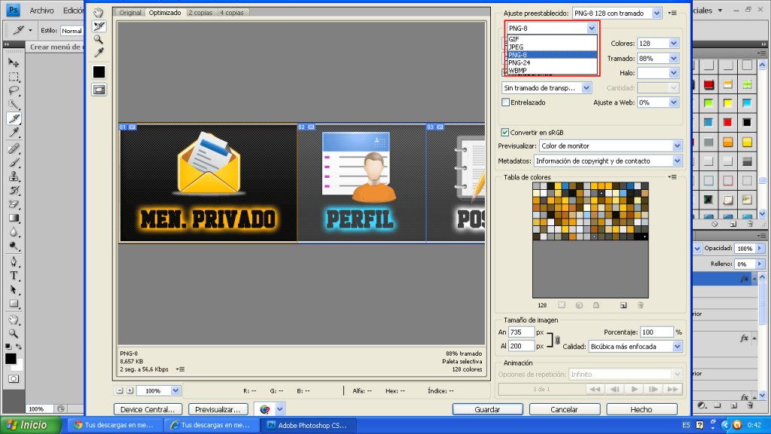
Task: Choose the Lasso tool
Action: (x=14, y=90)
